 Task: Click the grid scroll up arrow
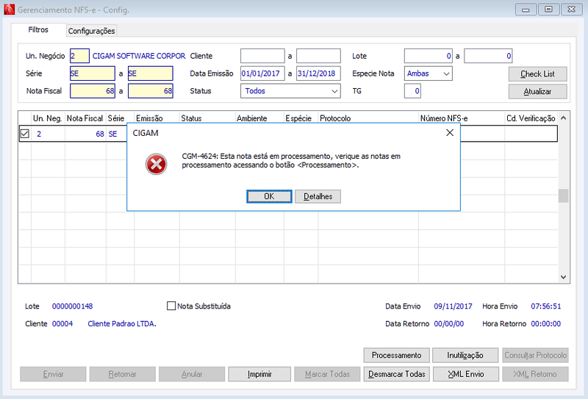(563, 118)
